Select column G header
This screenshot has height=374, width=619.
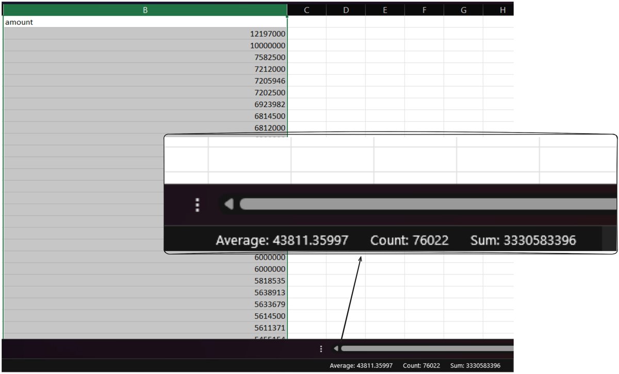[463, 9]
